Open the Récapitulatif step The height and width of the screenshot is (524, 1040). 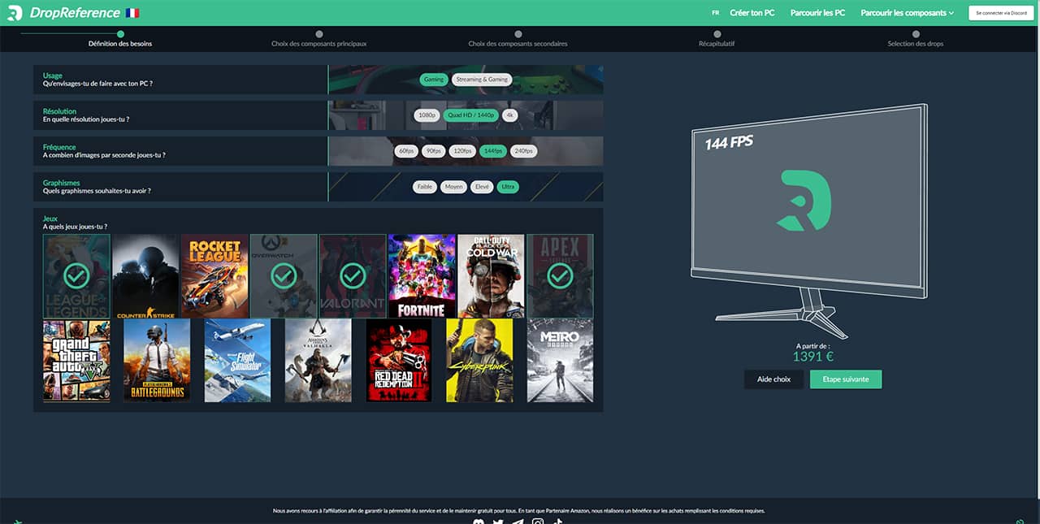717,39
